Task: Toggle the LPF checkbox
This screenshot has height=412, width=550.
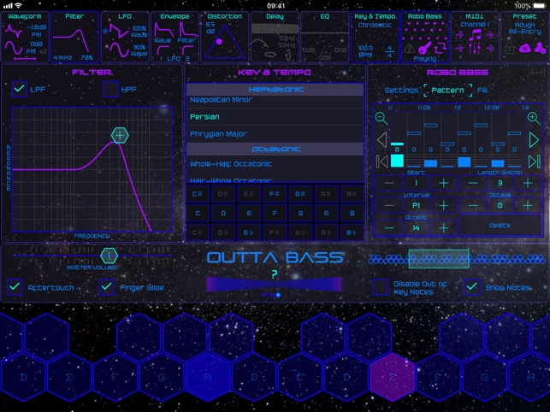Action: [20, 89]
